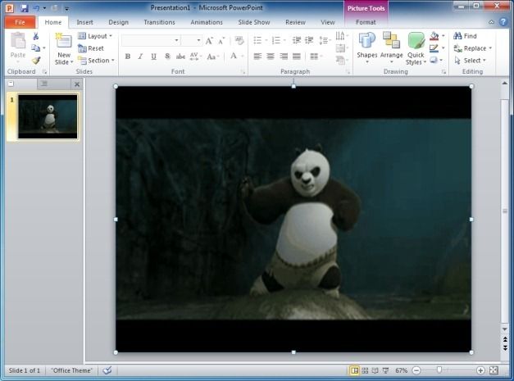
Task: Toggle Bold formatting
Action: click(x=127, y=57)
